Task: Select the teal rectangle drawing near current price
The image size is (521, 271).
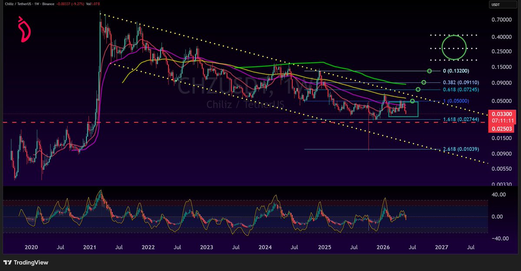Action: pos(403,109)
